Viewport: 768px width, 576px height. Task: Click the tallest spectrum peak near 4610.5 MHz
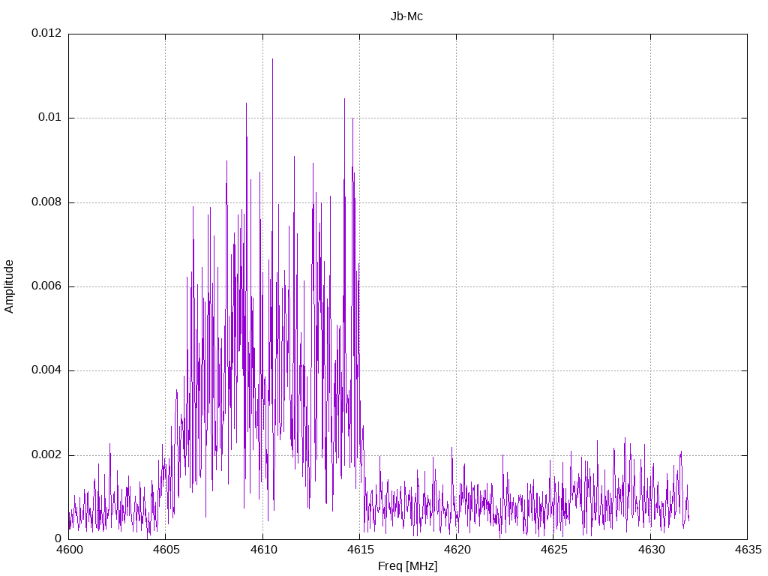(273, 60)
